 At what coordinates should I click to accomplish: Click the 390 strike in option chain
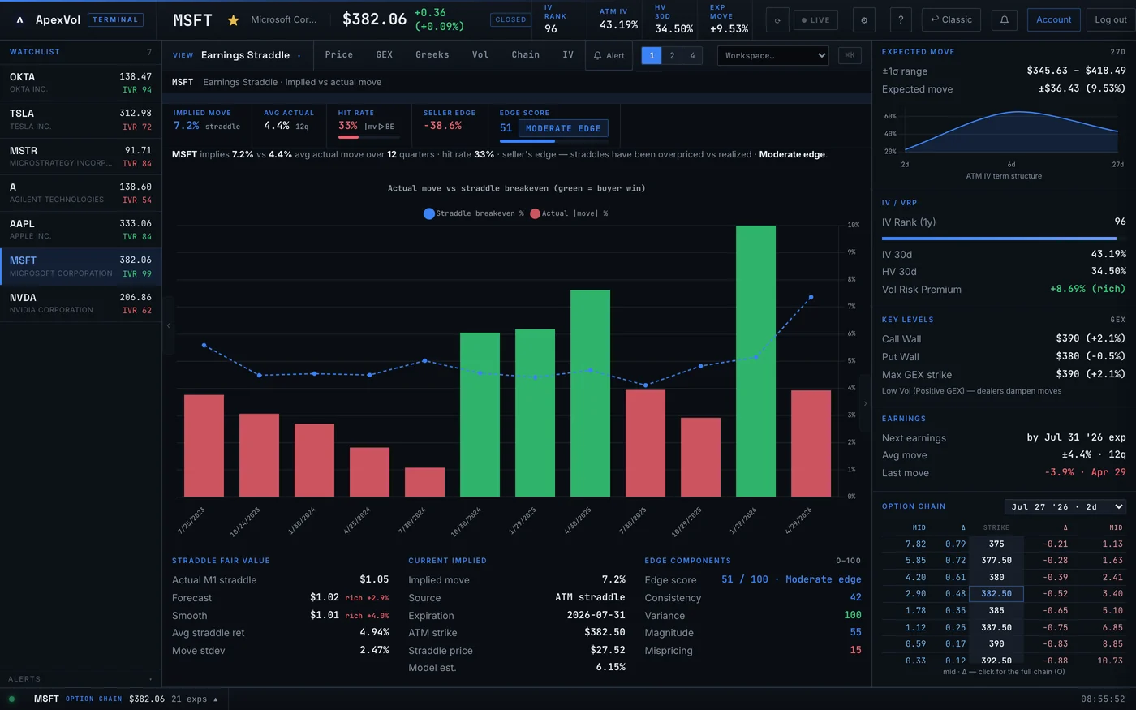pyautogui.click(x=996, y=643)
